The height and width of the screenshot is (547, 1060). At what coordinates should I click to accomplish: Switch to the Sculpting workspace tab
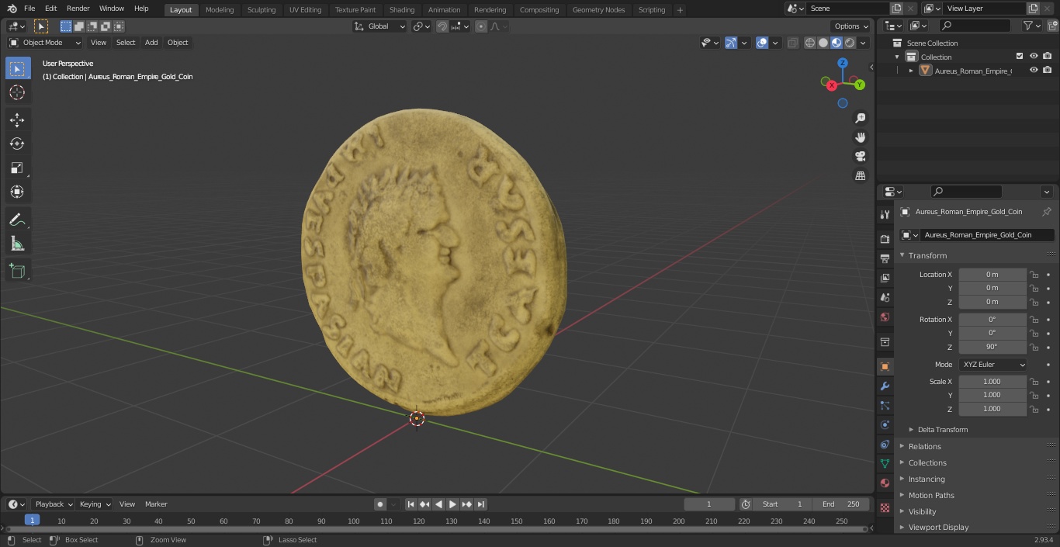pos(262,10)
